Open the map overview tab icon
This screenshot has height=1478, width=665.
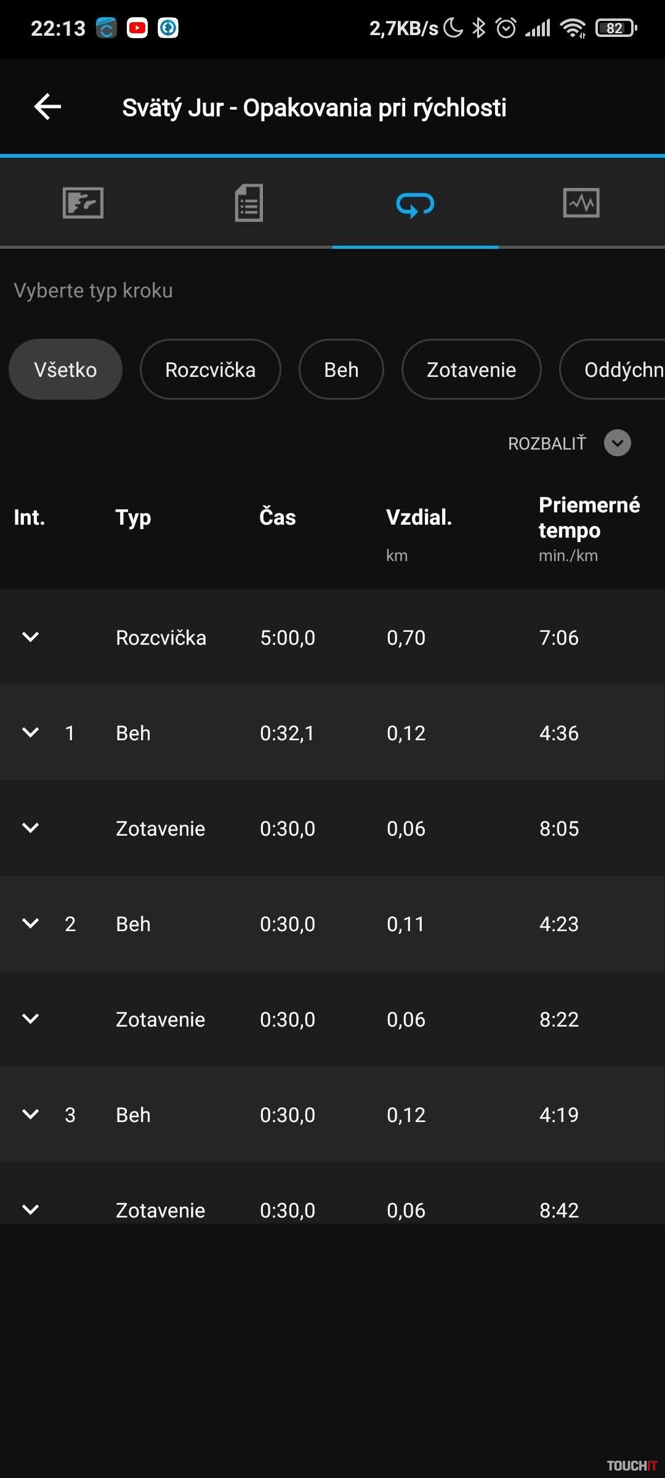(83, 203)
